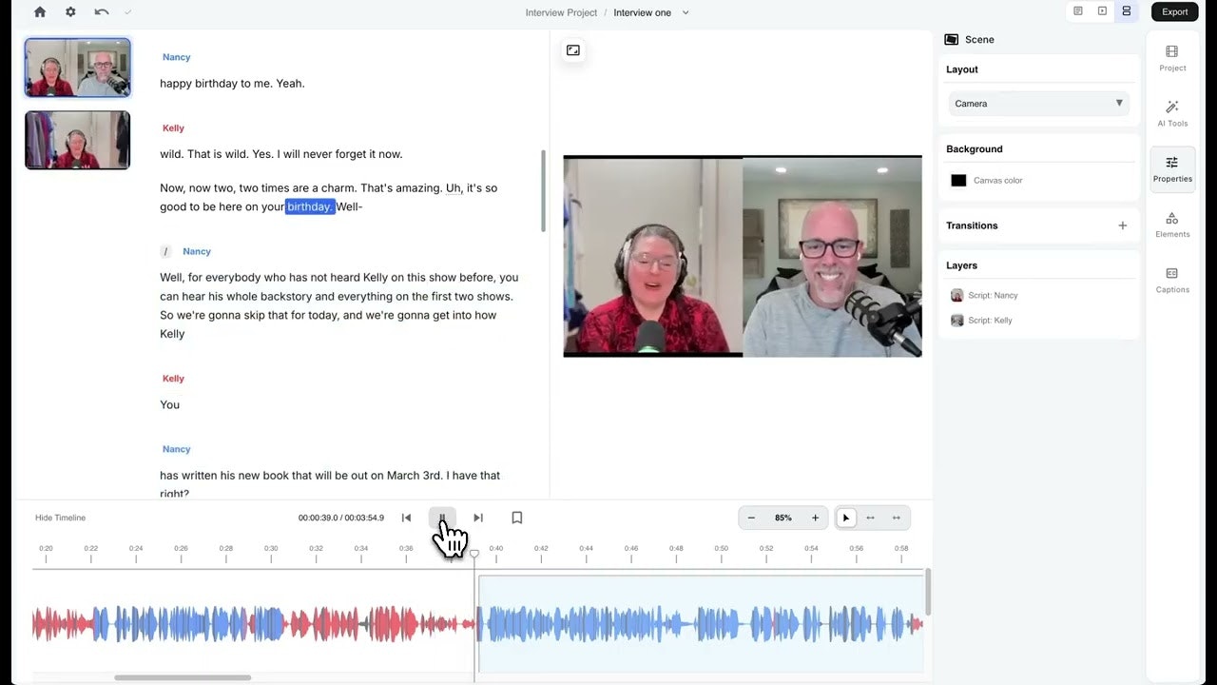The width and height of the screenshot is (1217, 685).
Task: Click the Export button
Action: click(1174, 11)
